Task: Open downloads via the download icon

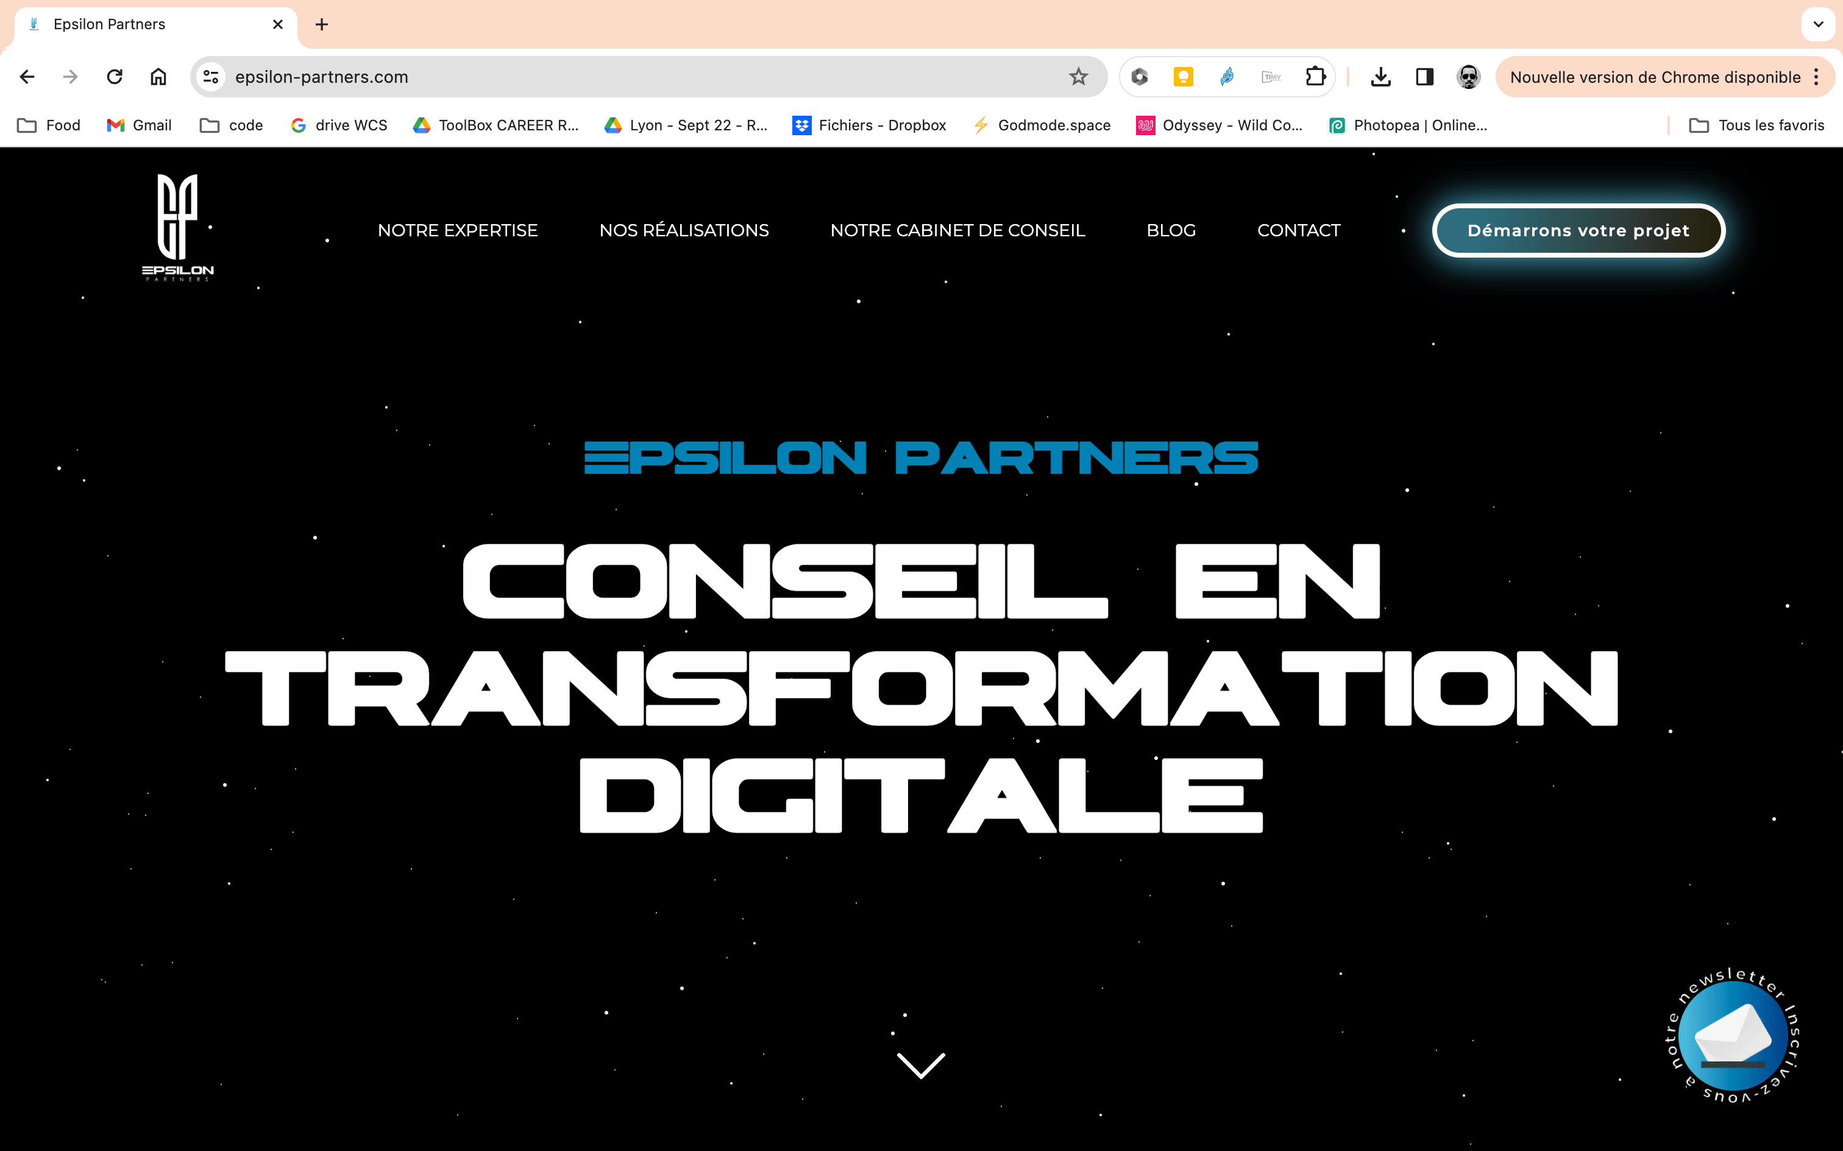Action: (x=1380, y=77)
